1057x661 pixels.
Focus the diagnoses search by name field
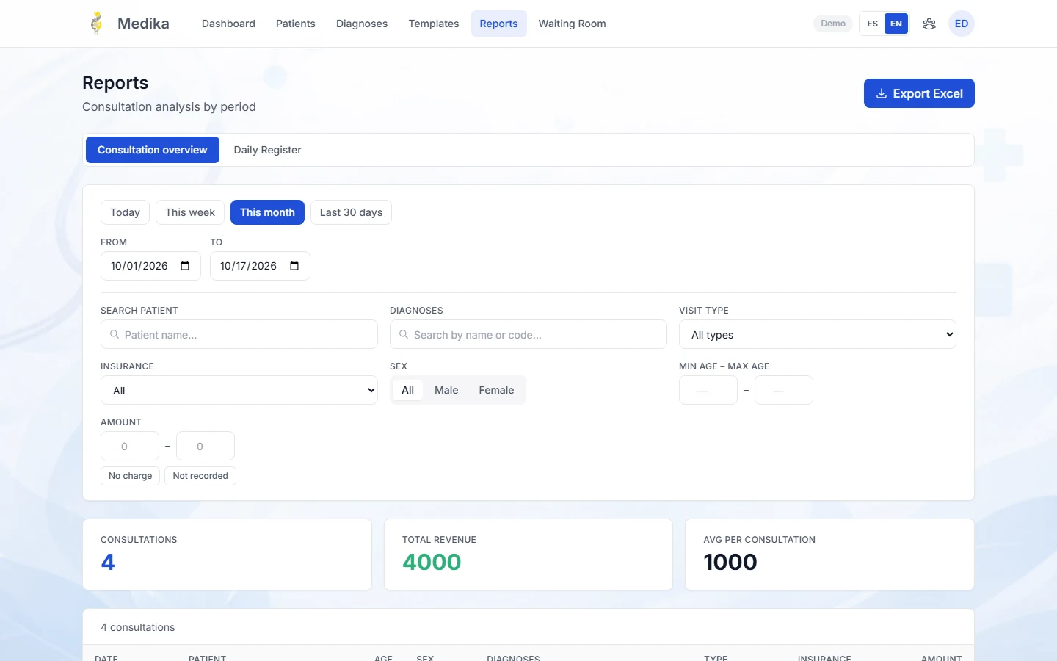(x=528, y=334)
